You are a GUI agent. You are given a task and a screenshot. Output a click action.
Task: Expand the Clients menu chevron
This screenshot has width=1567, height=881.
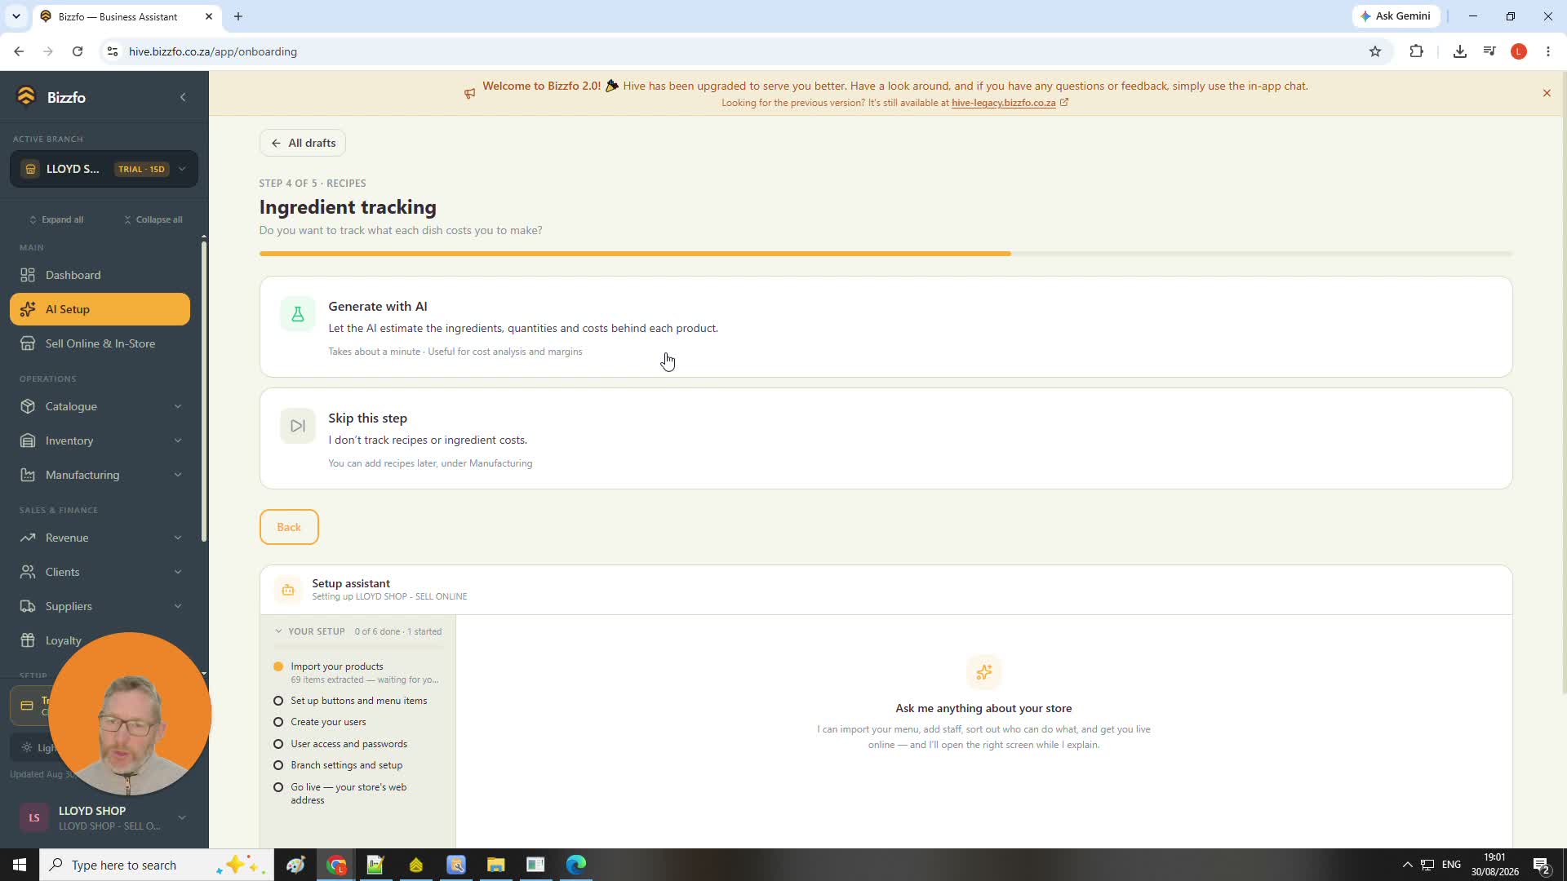point(178,572)
